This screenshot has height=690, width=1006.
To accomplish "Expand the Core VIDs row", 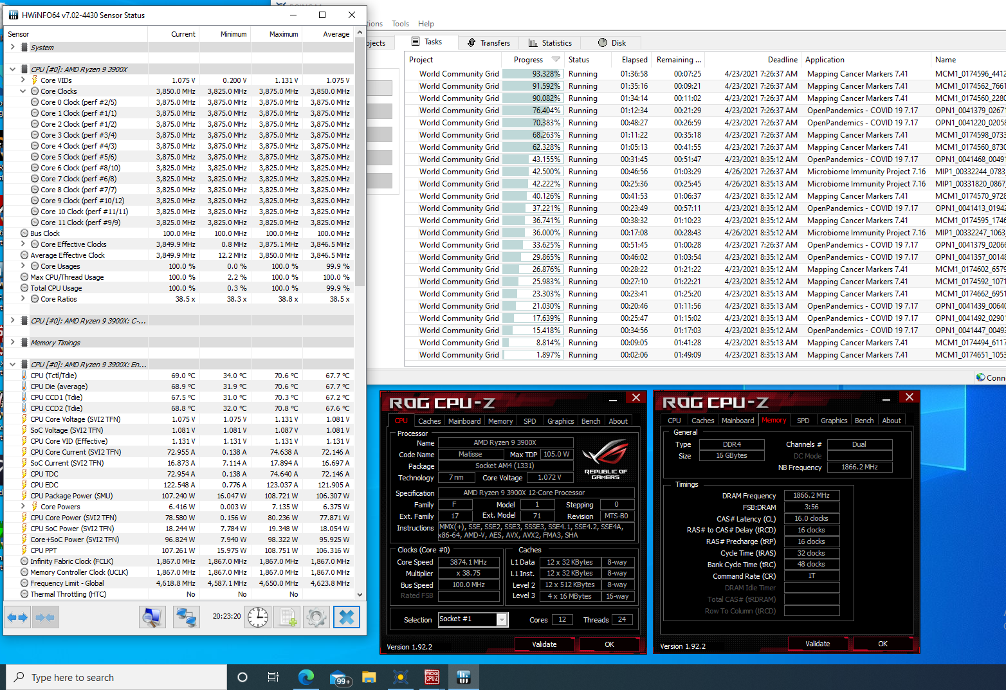I will [x=23, y=80].
